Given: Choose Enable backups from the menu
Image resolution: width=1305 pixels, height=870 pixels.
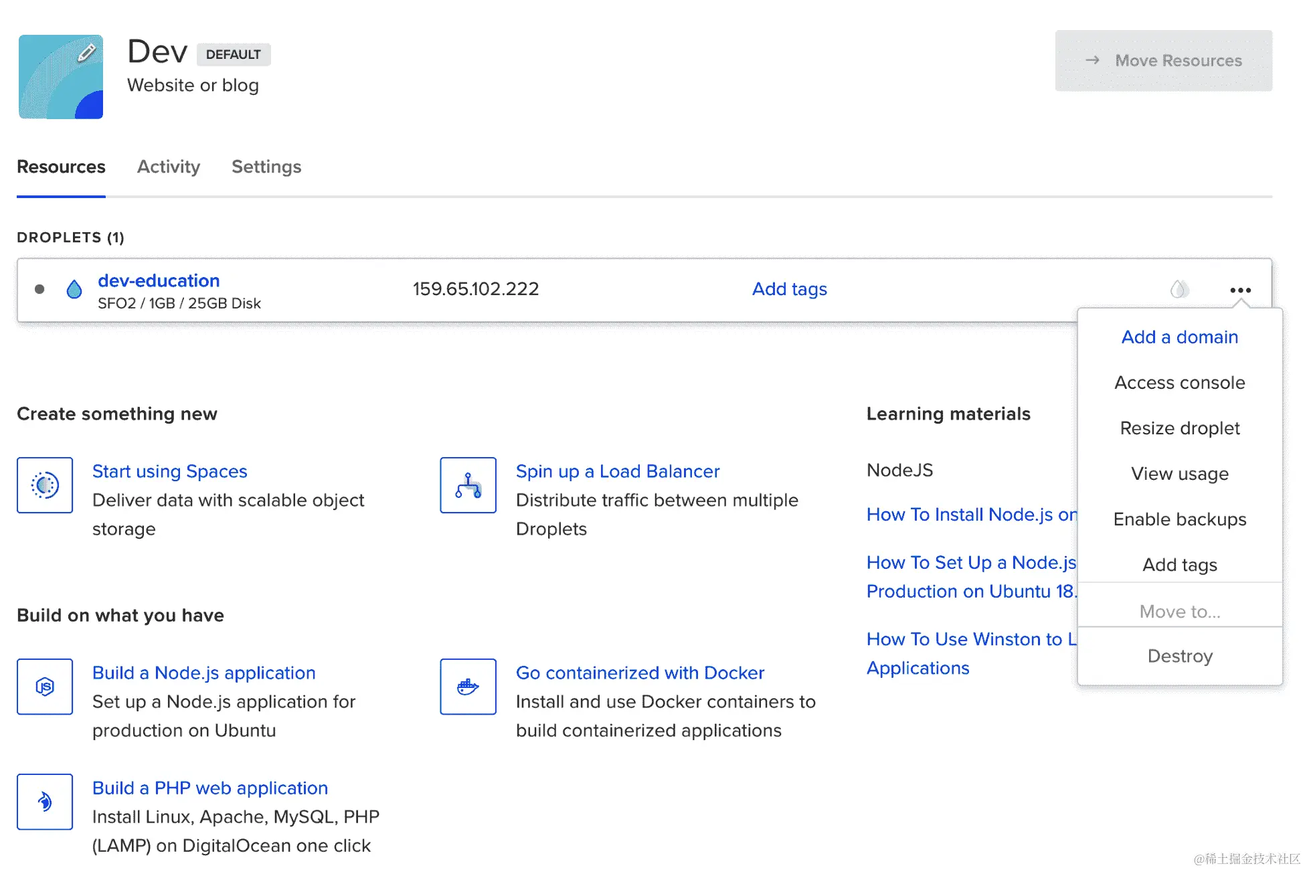Looking at the screenshot, I should point(1179,519).
